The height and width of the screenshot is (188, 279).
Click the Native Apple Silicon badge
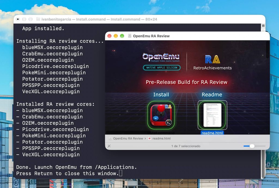(162, 68)
